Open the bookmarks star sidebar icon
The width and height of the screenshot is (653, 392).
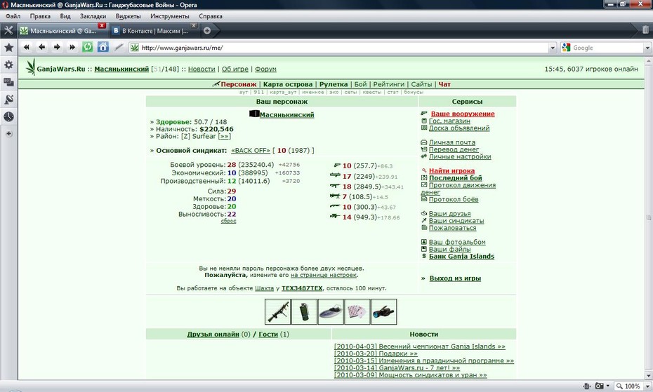point(8,48)
